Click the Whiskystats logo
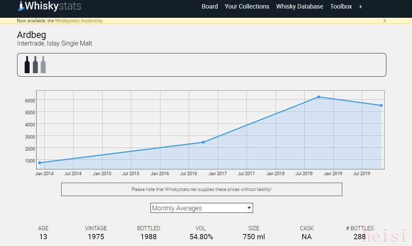Viewport: 412px width, 246px height. [49, 6]
